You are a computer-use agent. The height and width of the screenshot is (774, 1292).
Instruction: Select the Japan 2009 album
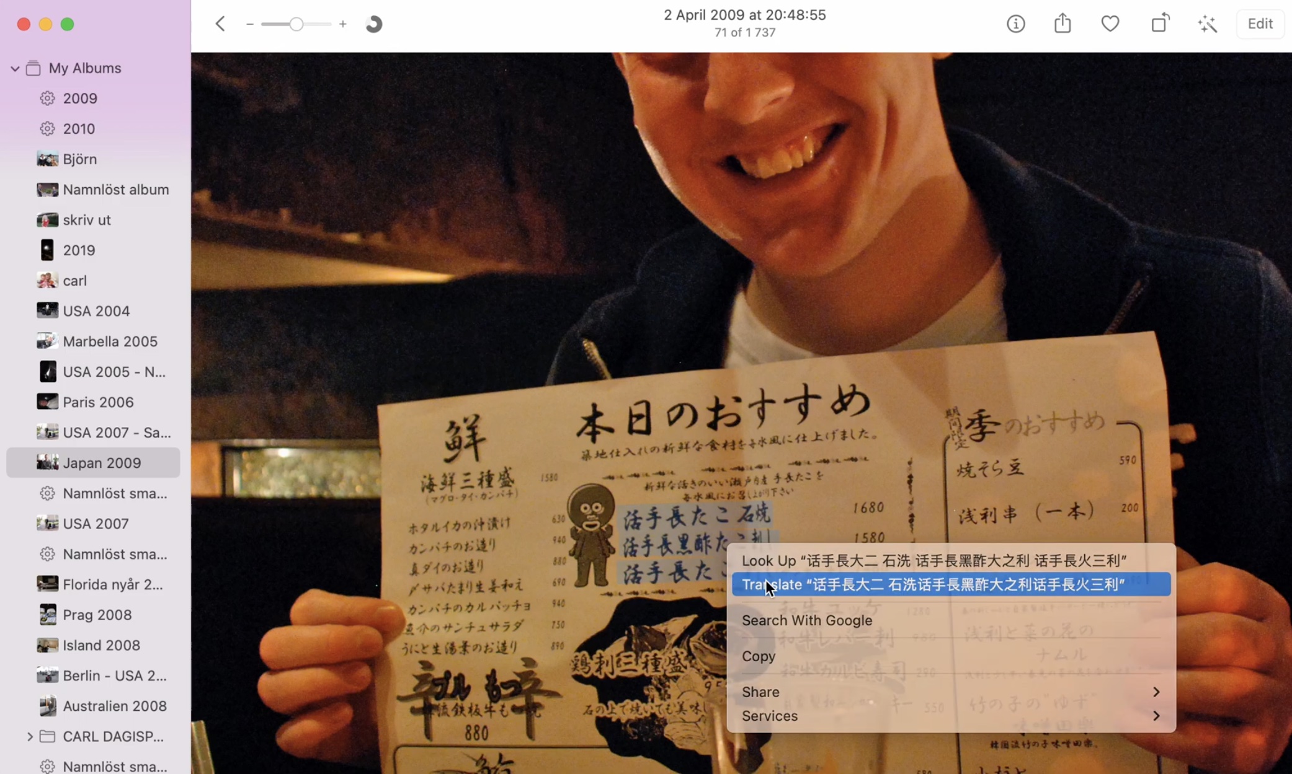pyautogui.click(x=93, y=463)
